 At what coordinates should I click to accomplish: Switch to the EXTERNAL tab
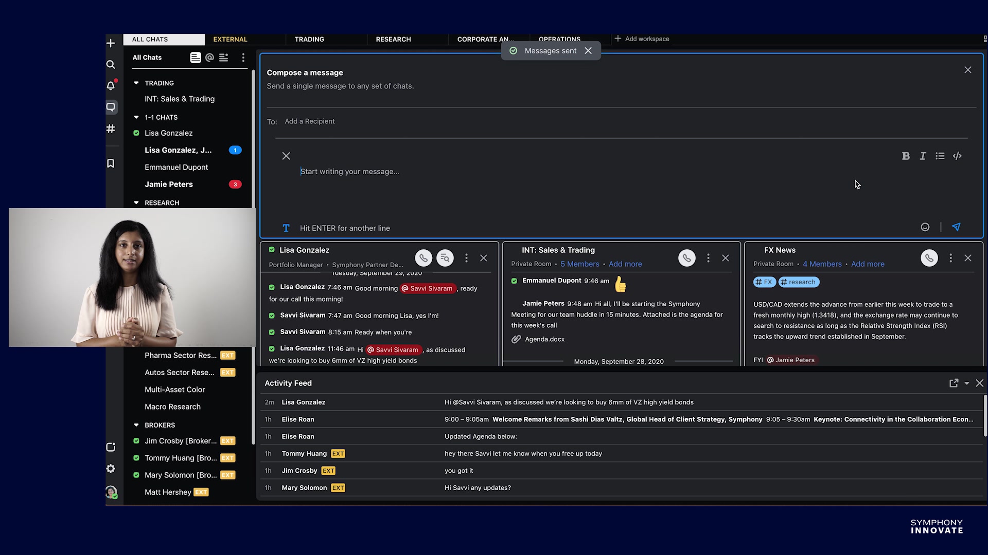230,39
